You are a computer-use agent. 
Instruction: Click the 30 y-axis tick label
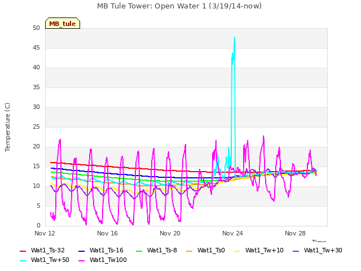[x=36, y=107]
